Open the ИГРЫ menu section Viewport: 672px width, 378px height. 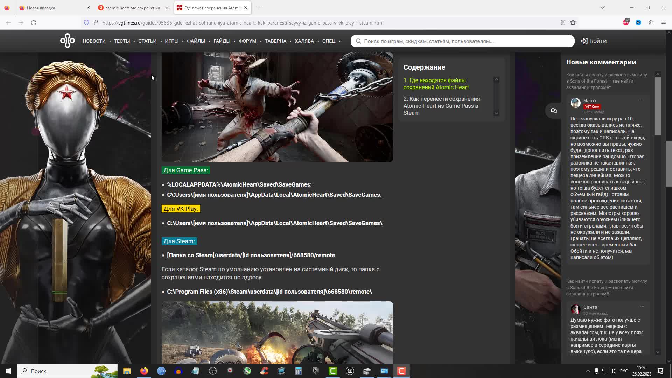[171, 41]
